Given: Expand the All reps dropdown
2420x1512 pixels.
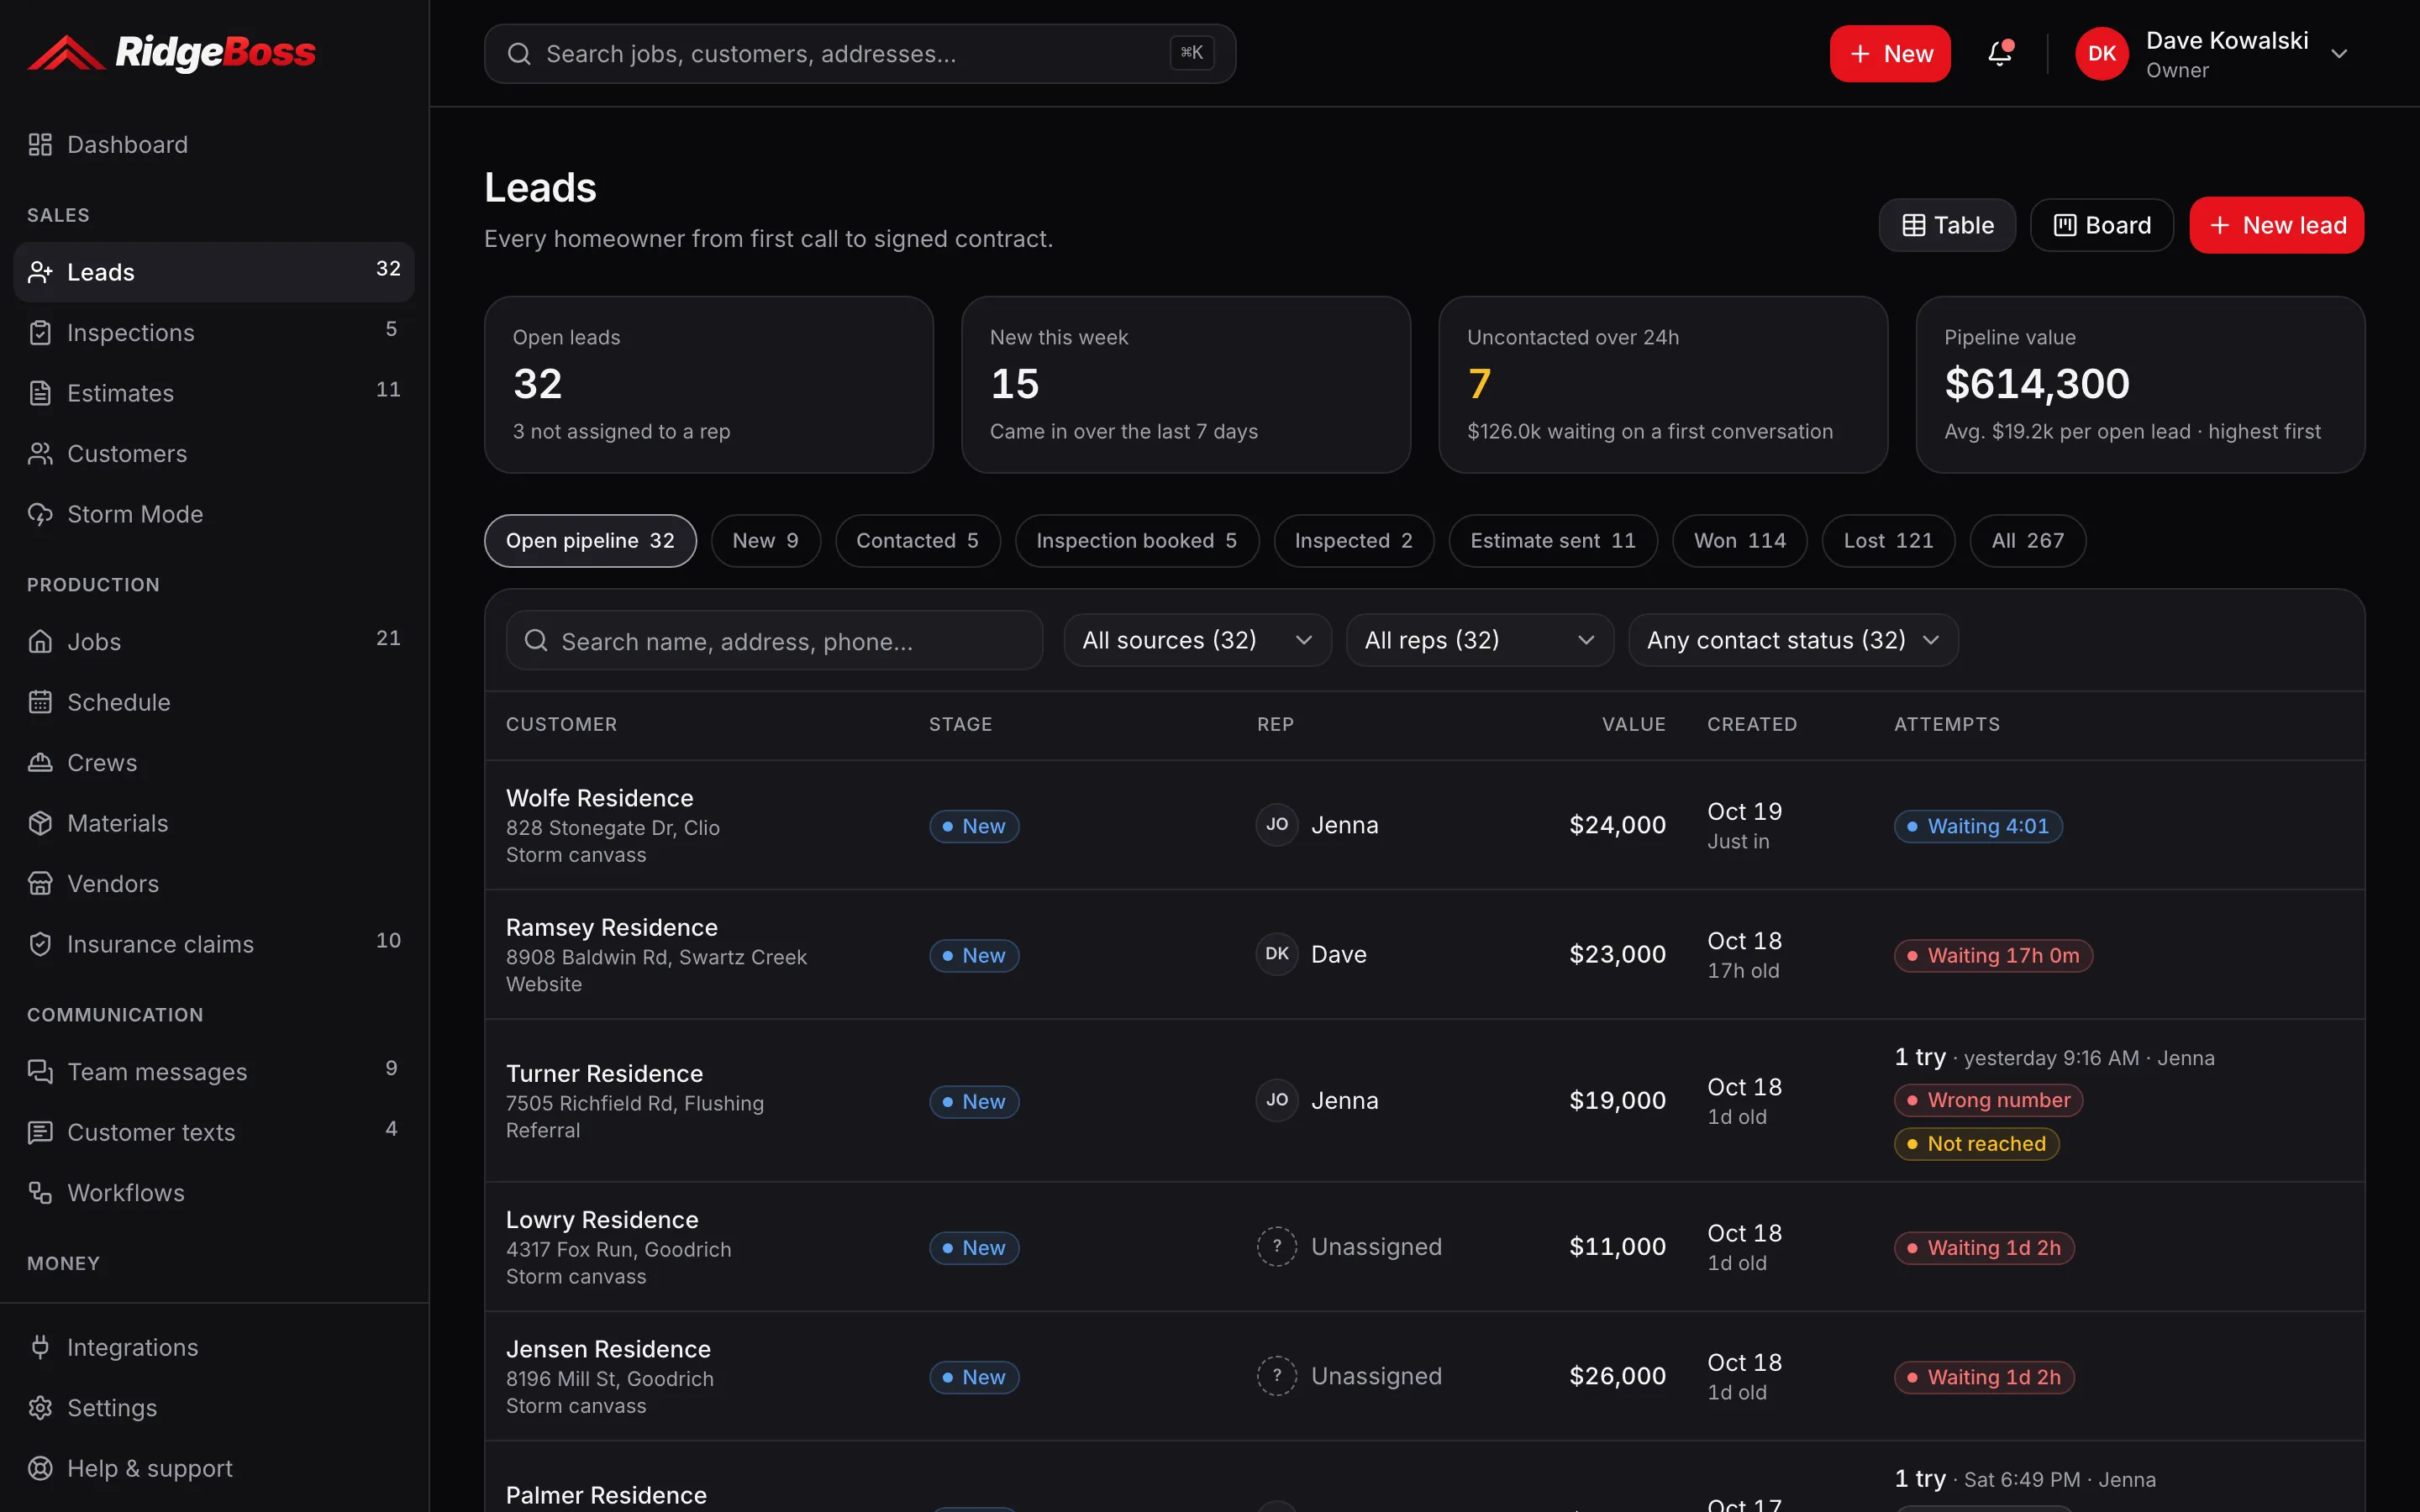Looking at the screenshot, I should [1479, 640].
